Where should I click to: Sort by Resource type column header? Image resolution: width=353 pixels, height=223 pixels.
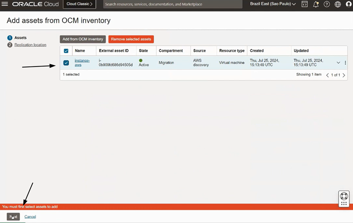pos(232,51)
